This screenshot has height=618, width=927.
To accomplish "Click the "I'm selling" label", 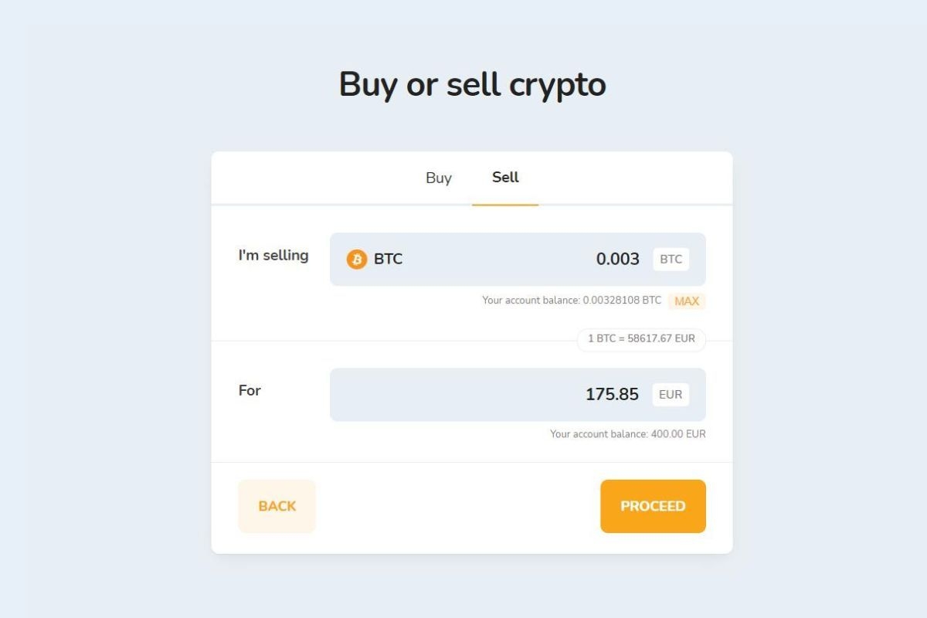I will point(273,256).
